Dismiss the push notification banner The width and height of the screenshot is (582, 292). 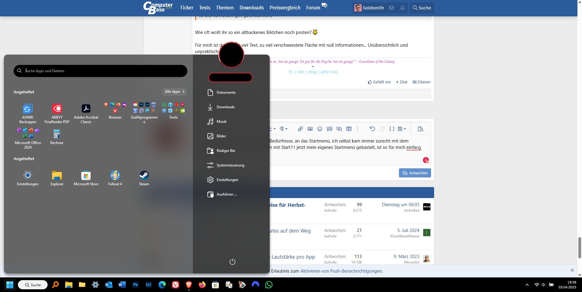click(x=572, y=270)
